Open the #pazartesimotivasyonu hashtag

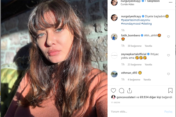point(136,20)
